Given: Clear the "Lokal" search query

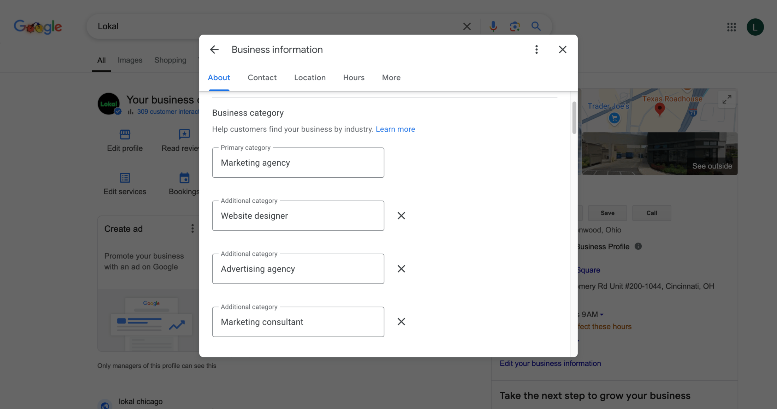Looking at the screenshot, I should pos(467,26).
